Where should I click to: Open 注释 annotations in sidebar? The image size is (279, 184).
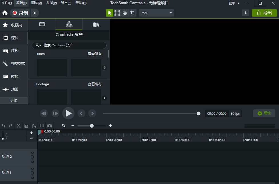coord(14,51)
